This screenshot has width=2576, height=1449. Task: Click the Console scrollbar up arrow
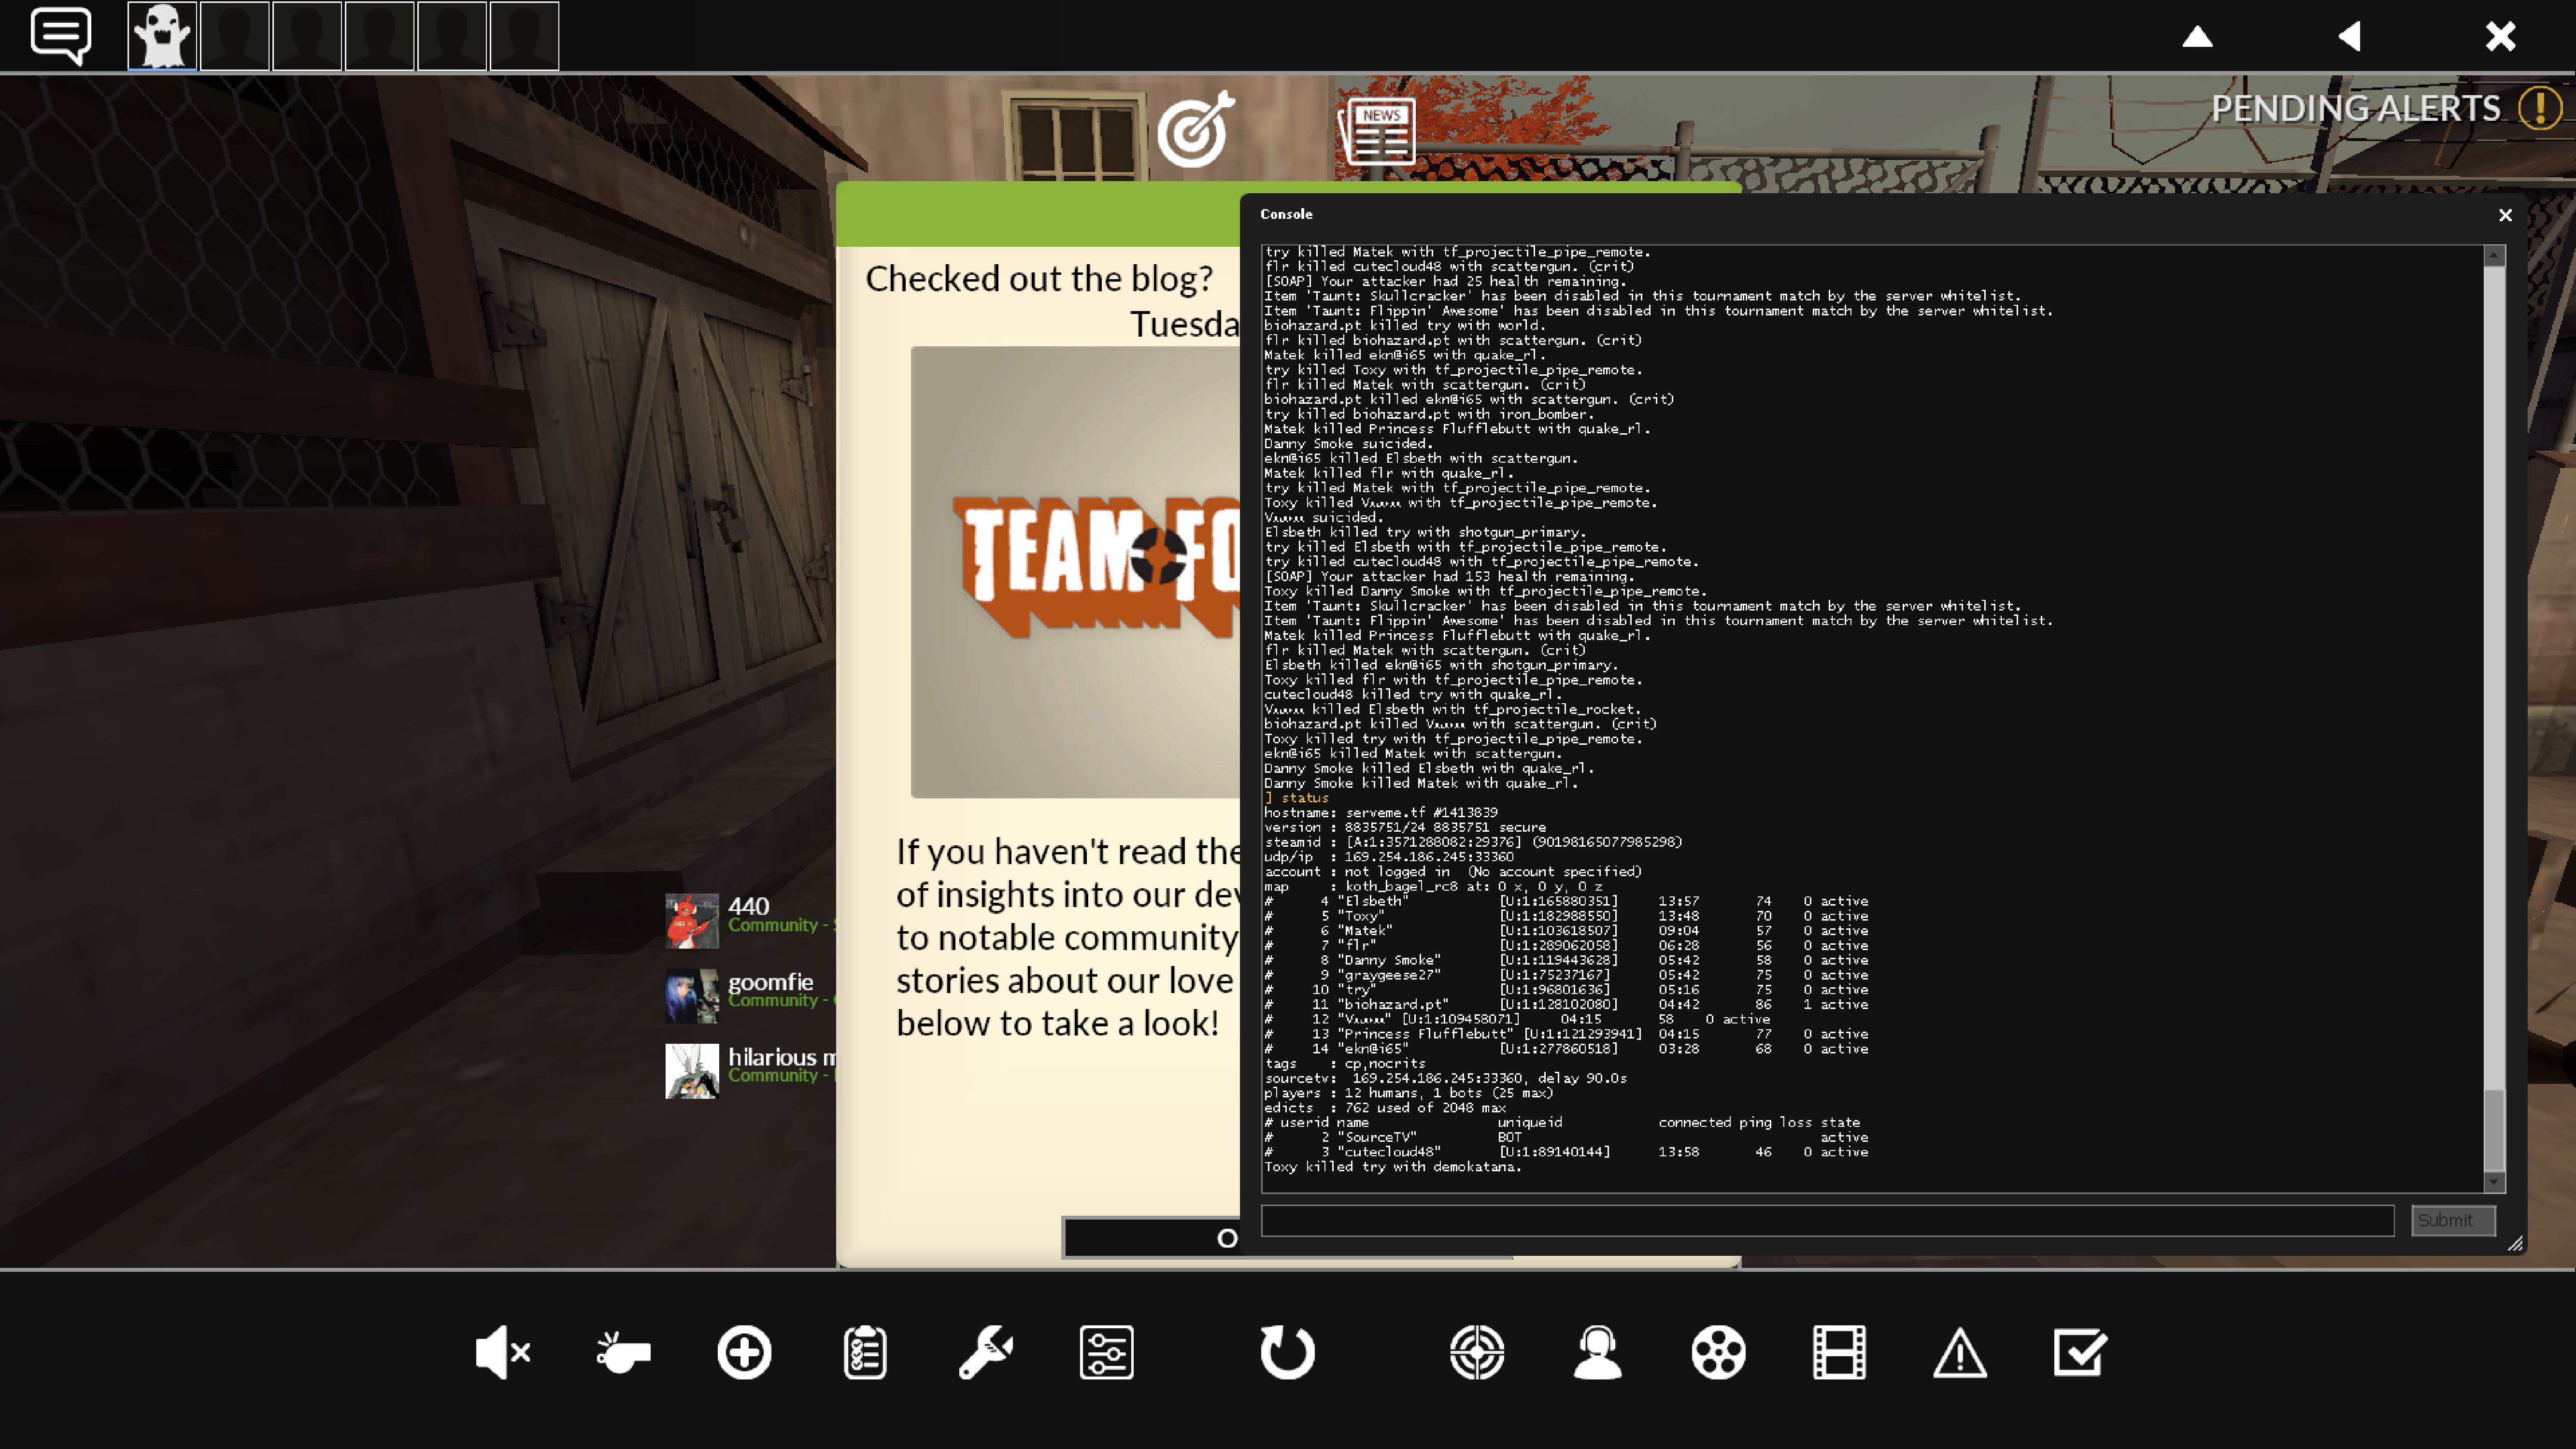pyautogui.click(x=2494, y=257)
